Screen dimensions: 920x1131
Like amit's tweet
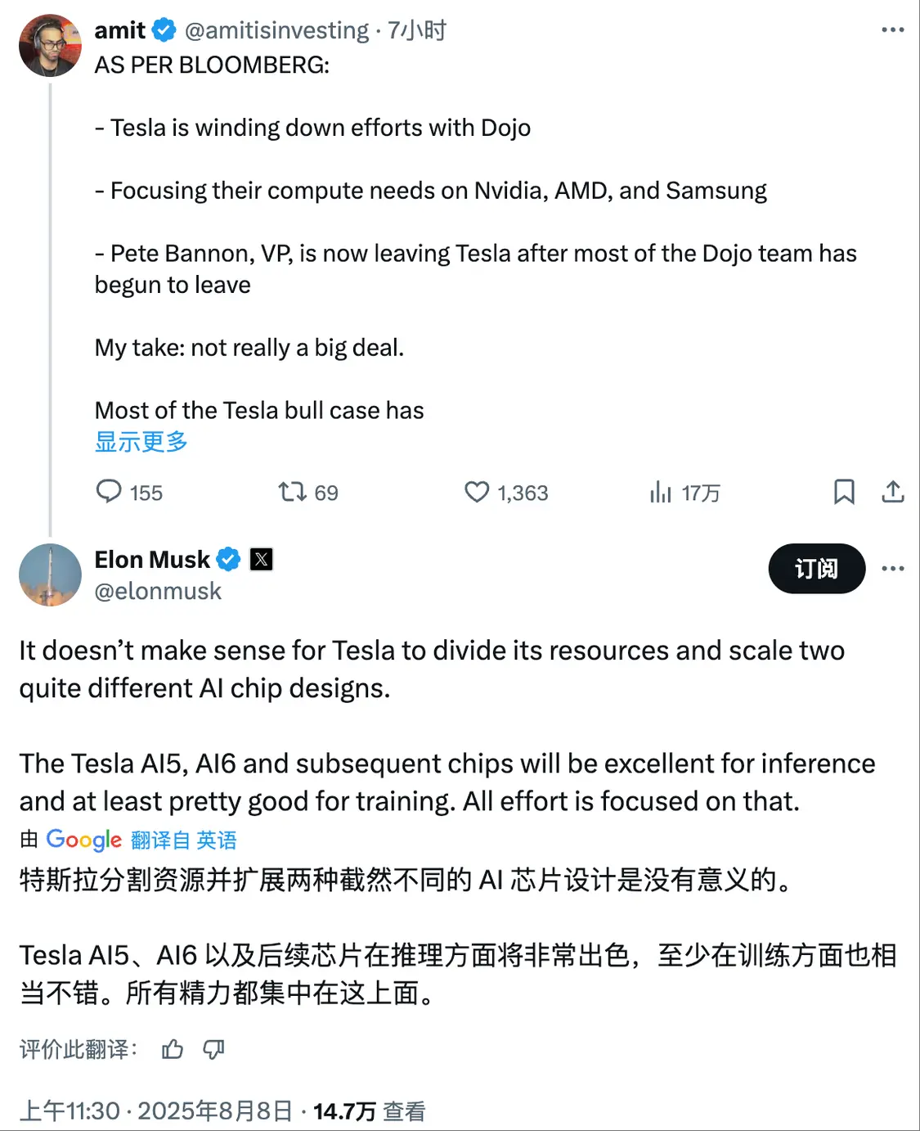(478, 492)
